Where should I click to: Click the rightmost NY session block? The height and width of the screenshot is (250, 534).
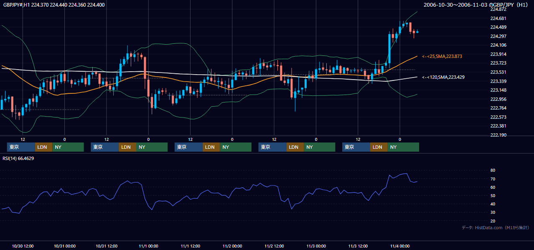[403, 147]
